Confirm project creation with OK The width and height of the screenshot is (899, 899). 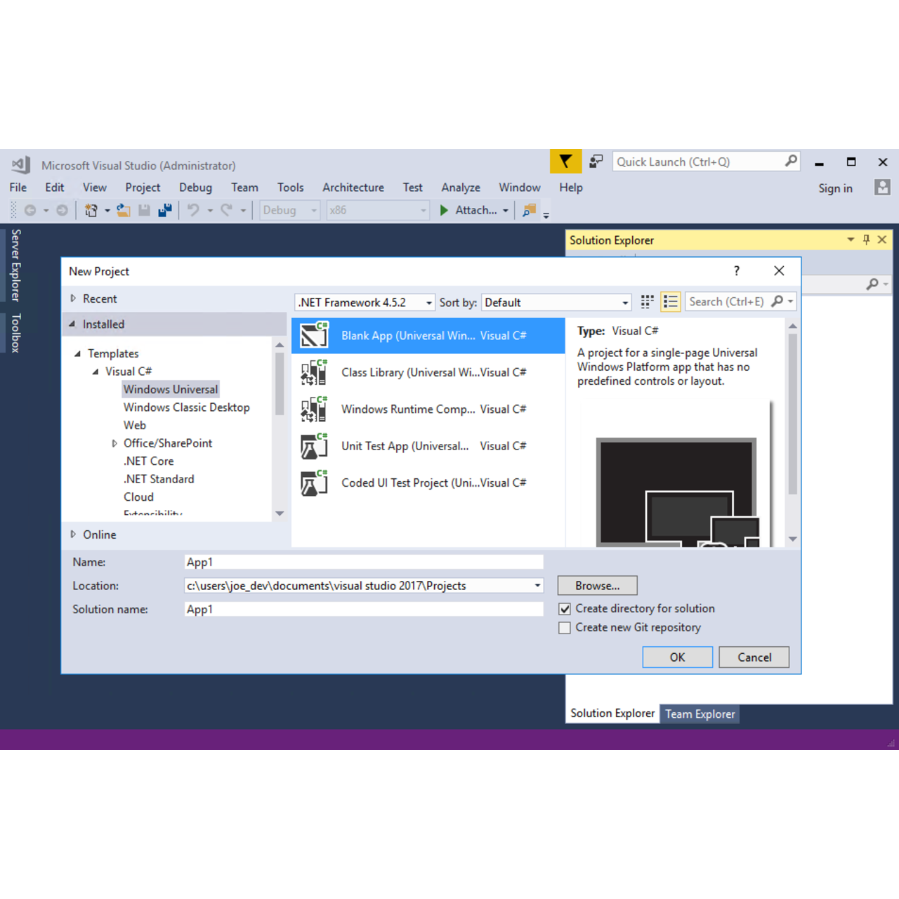[x=677, y=657]
